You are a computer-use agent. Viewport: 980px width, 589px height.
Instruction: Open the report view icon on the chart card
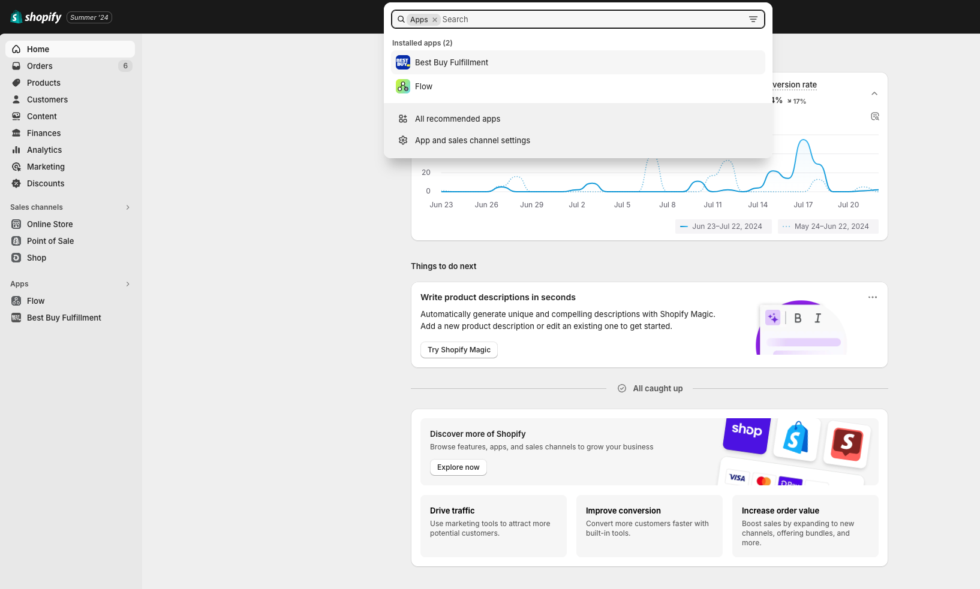tap(875, 116)
